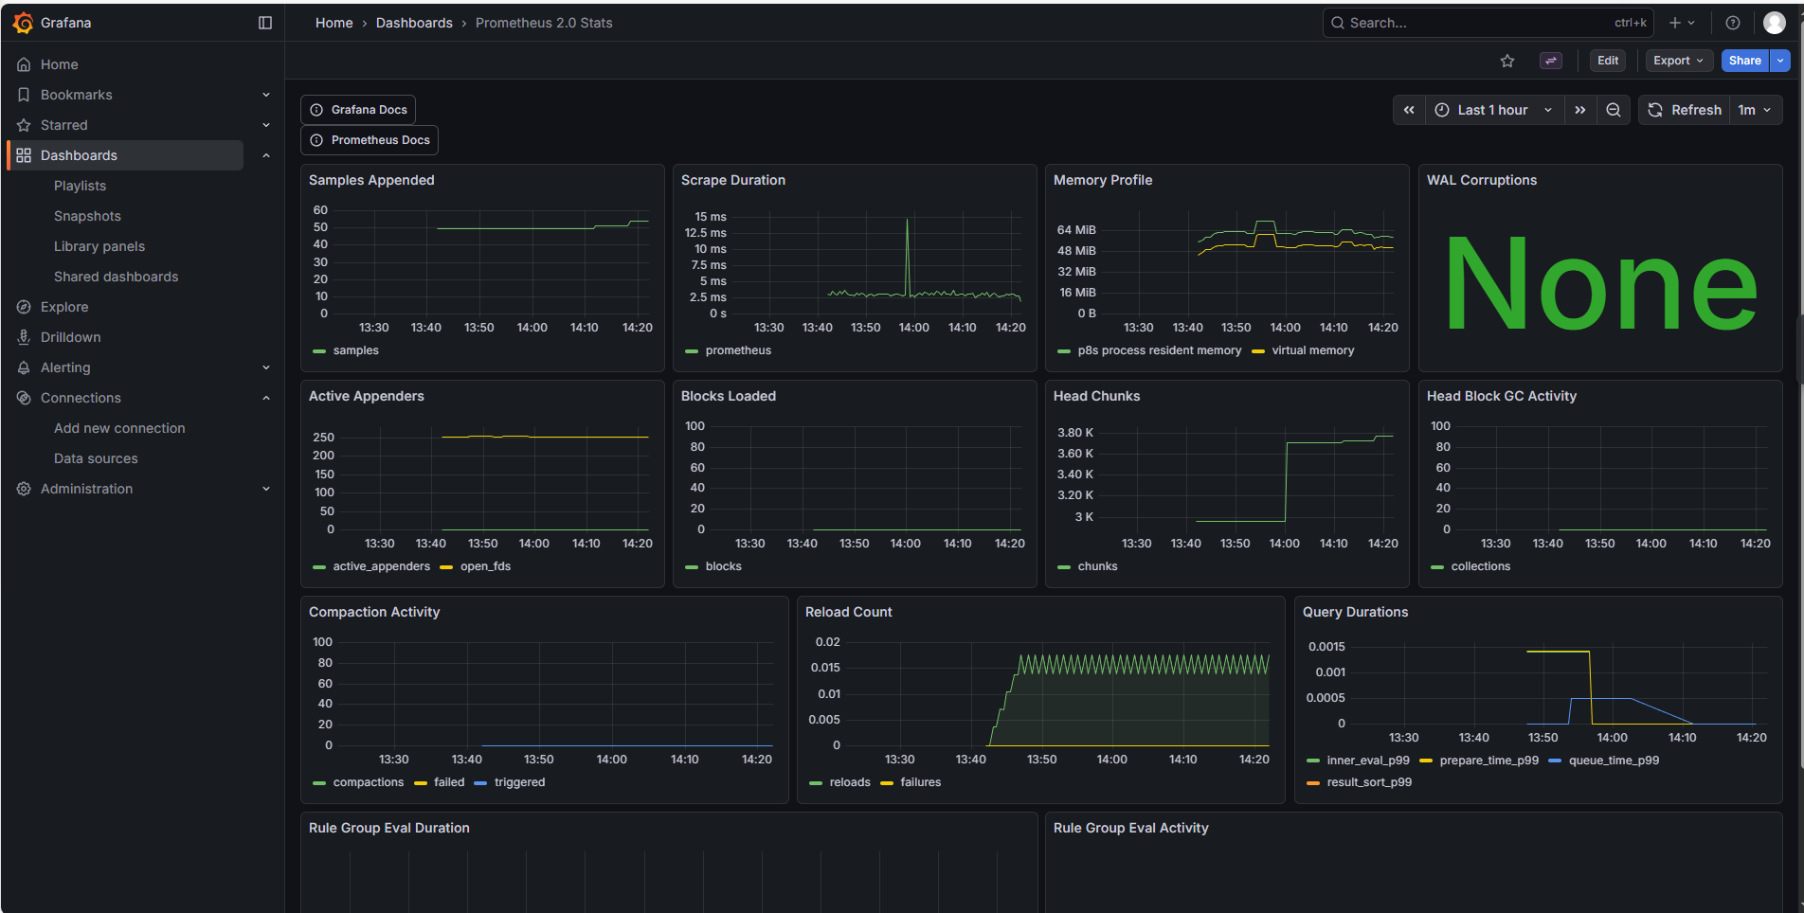Star this Prometheus 2.0 Stats dashboard
The width and height of the screenshot is (1804, 913).
pos(1507,60)
